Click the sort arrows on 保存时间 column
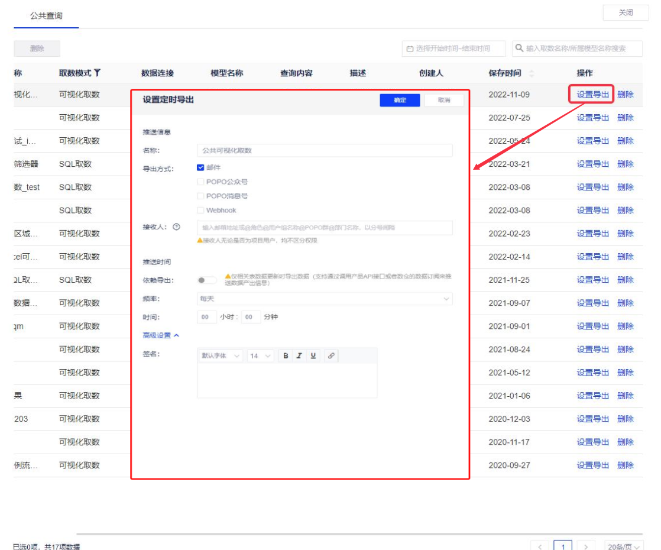Screen dimensions: 661x550 click(x=531, y=73)
